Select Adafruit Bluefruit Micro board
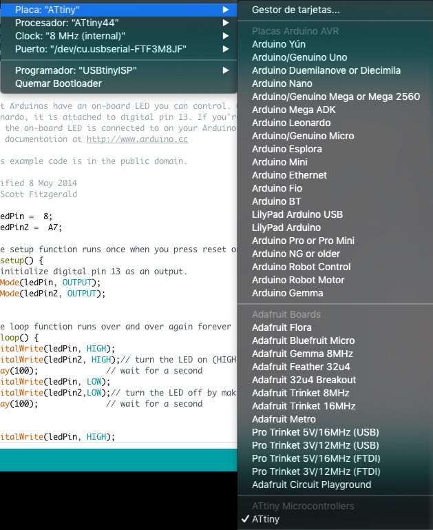Screen dimensions: 433x530 click(x=303, y=340)
